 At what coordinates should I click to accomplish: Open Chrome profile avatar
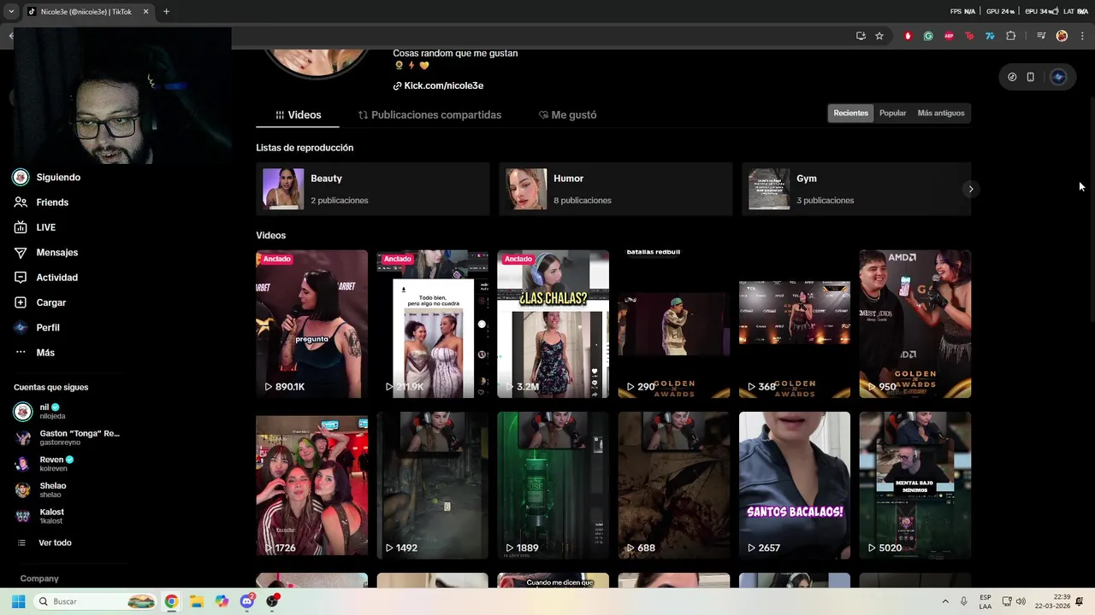coord(1062,36)
